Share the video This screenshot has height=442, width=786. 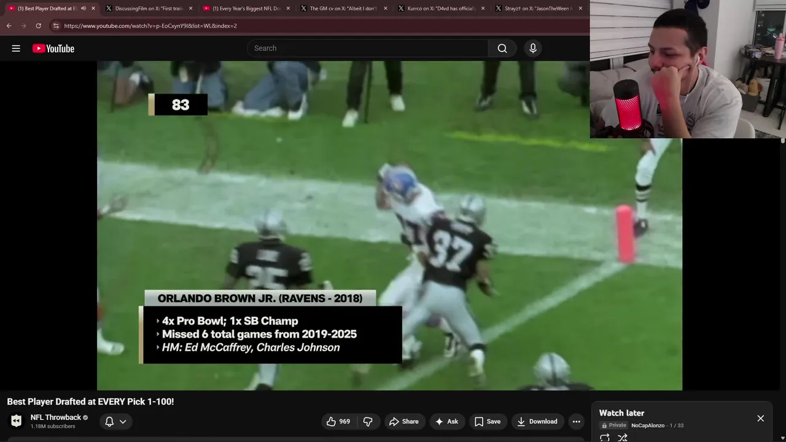404,421
